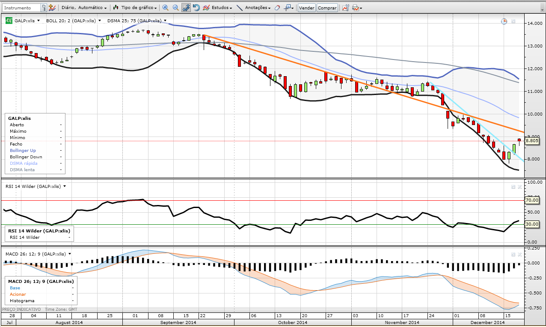This screenshot has width=546, height=327.
Task: Toggle the chart pan/move tool
Action: click(x=186, y=8)
